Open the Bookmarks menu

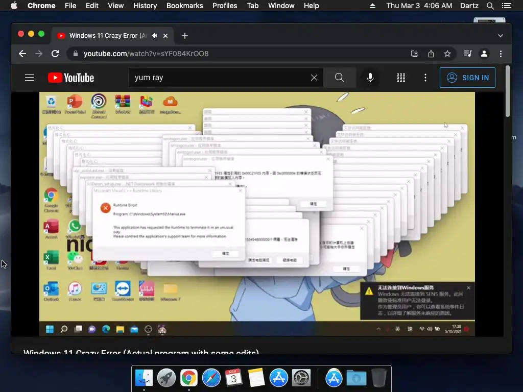click(185, 6)
